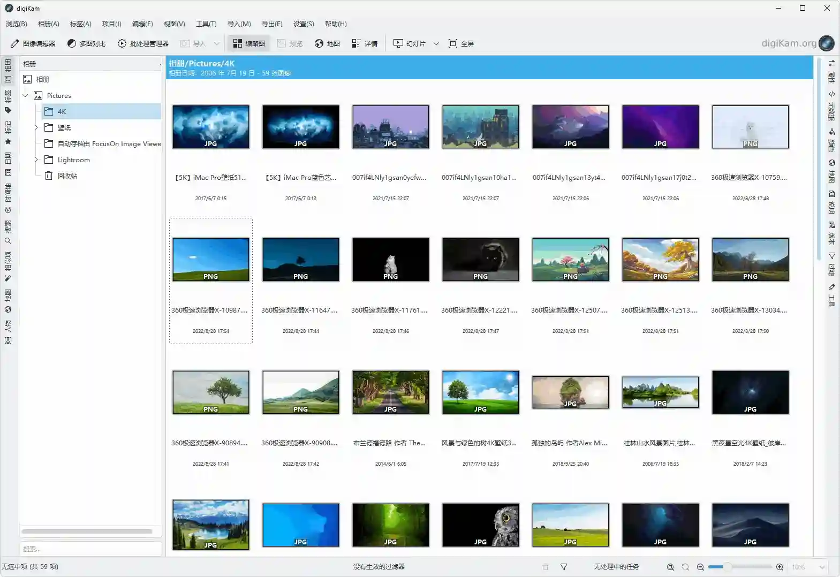840x577 pixels.
Task: Show the 标签 tags left sidebar tab
Action: [8, 102]
